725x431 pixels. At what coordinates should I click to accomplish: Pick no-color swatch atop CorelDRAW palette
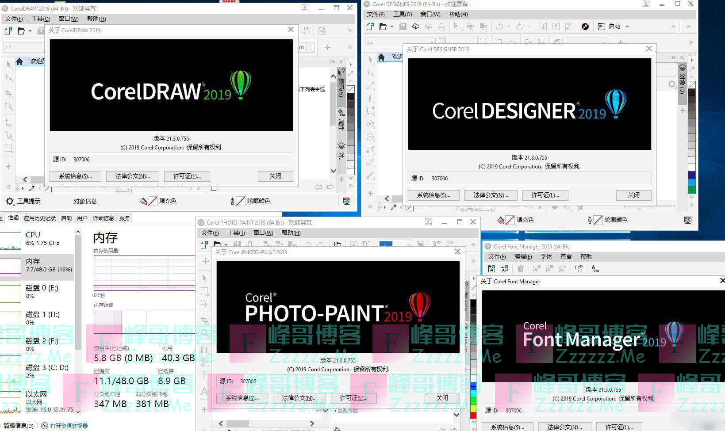351,89
